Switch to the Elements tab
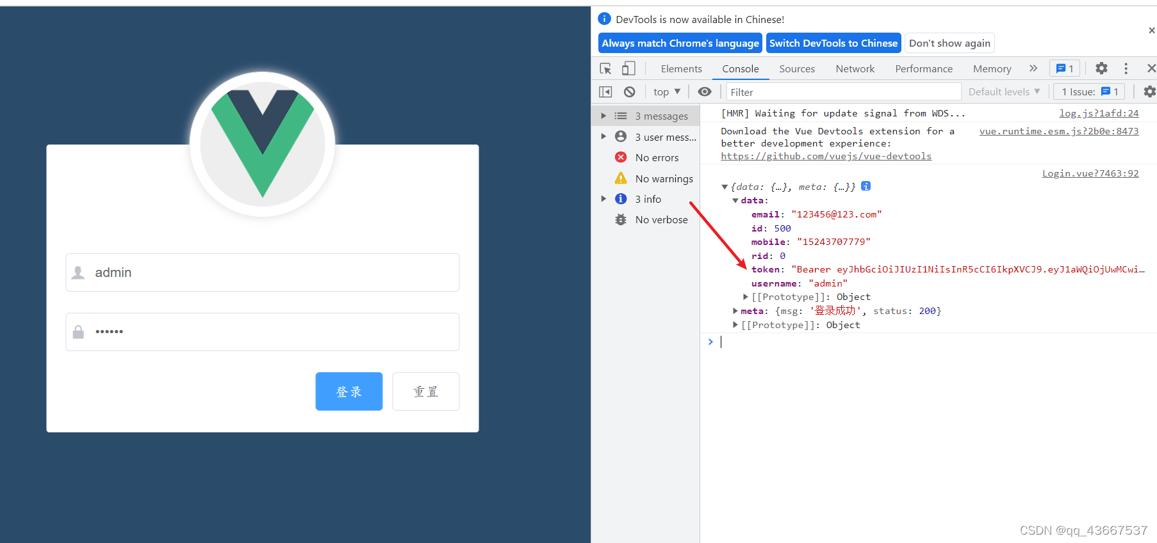 (681, 68)
